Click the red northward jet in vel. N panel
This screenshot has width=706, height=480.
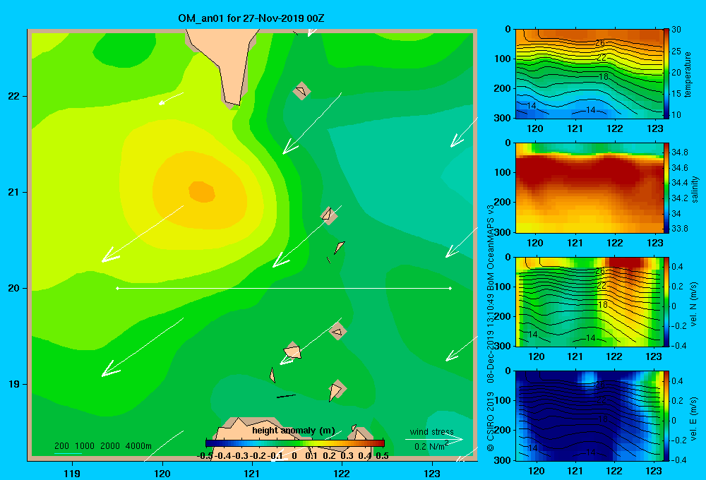(626, 263)
